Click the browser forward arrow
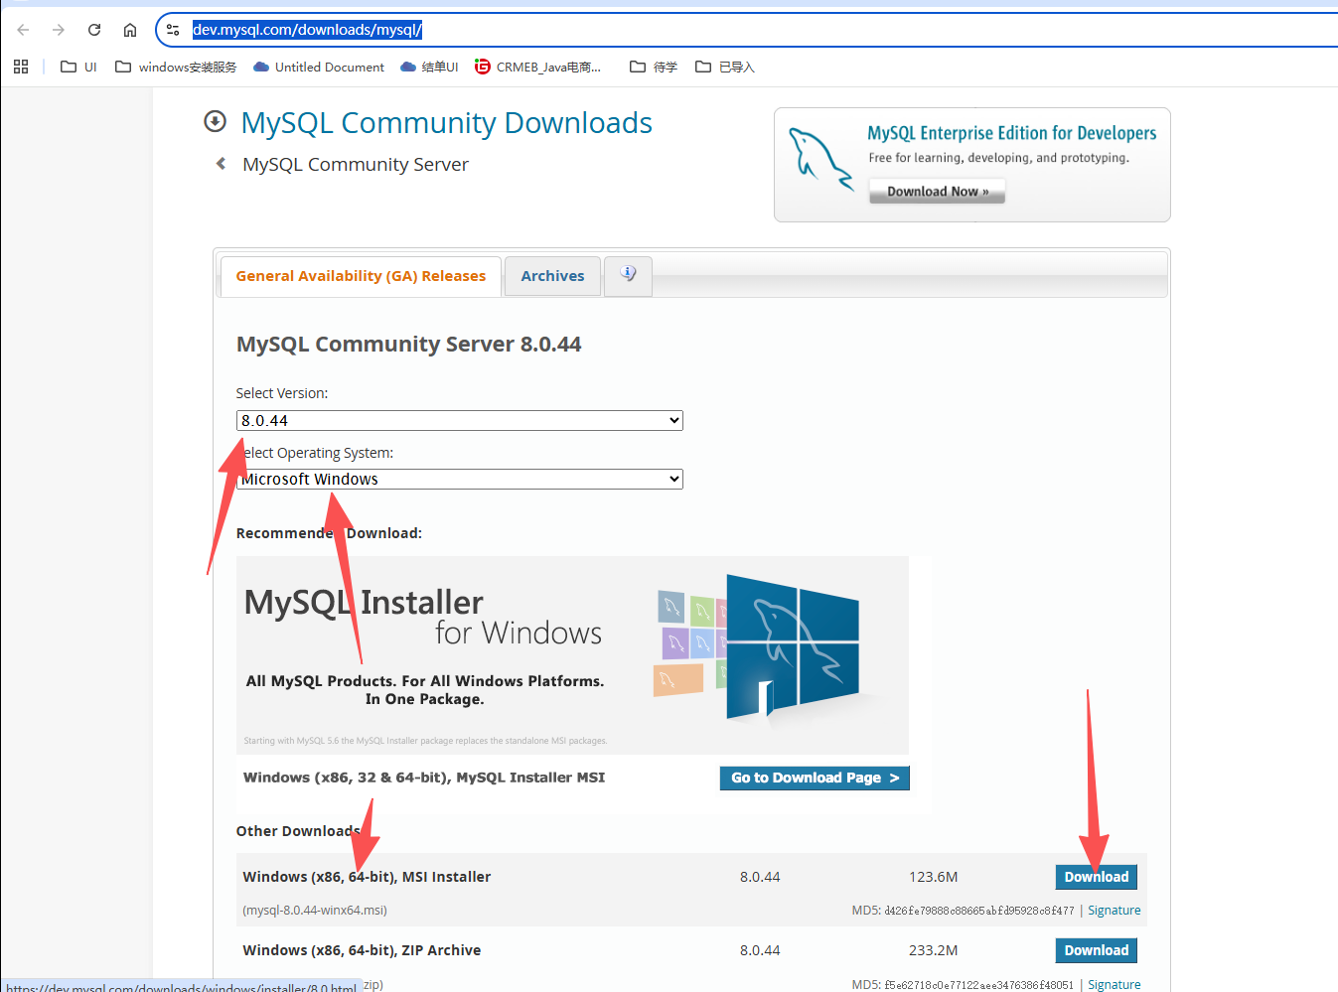Screen dimensions: 1338x992 click(x=59, y=30)
